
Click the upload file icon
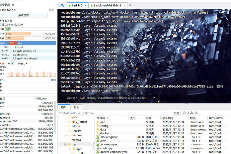[196, 113]
